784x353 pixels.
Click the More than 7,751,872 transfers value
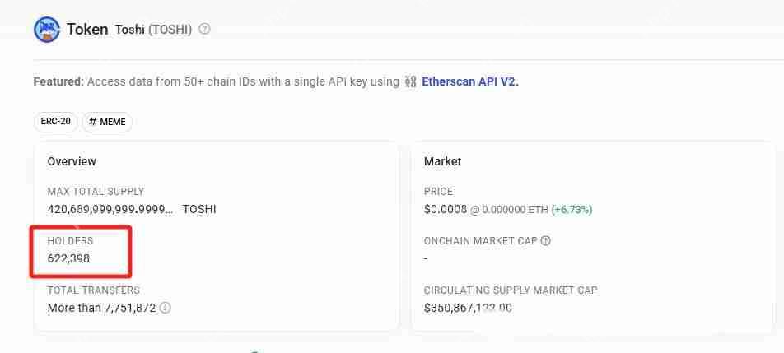coord(101,308)
